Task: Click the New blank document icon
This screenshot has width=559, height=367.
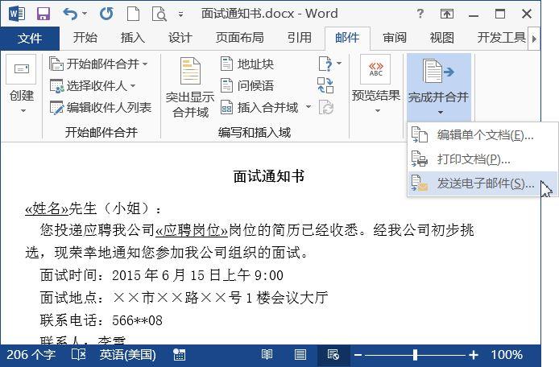Action: (x=134, y=14)
